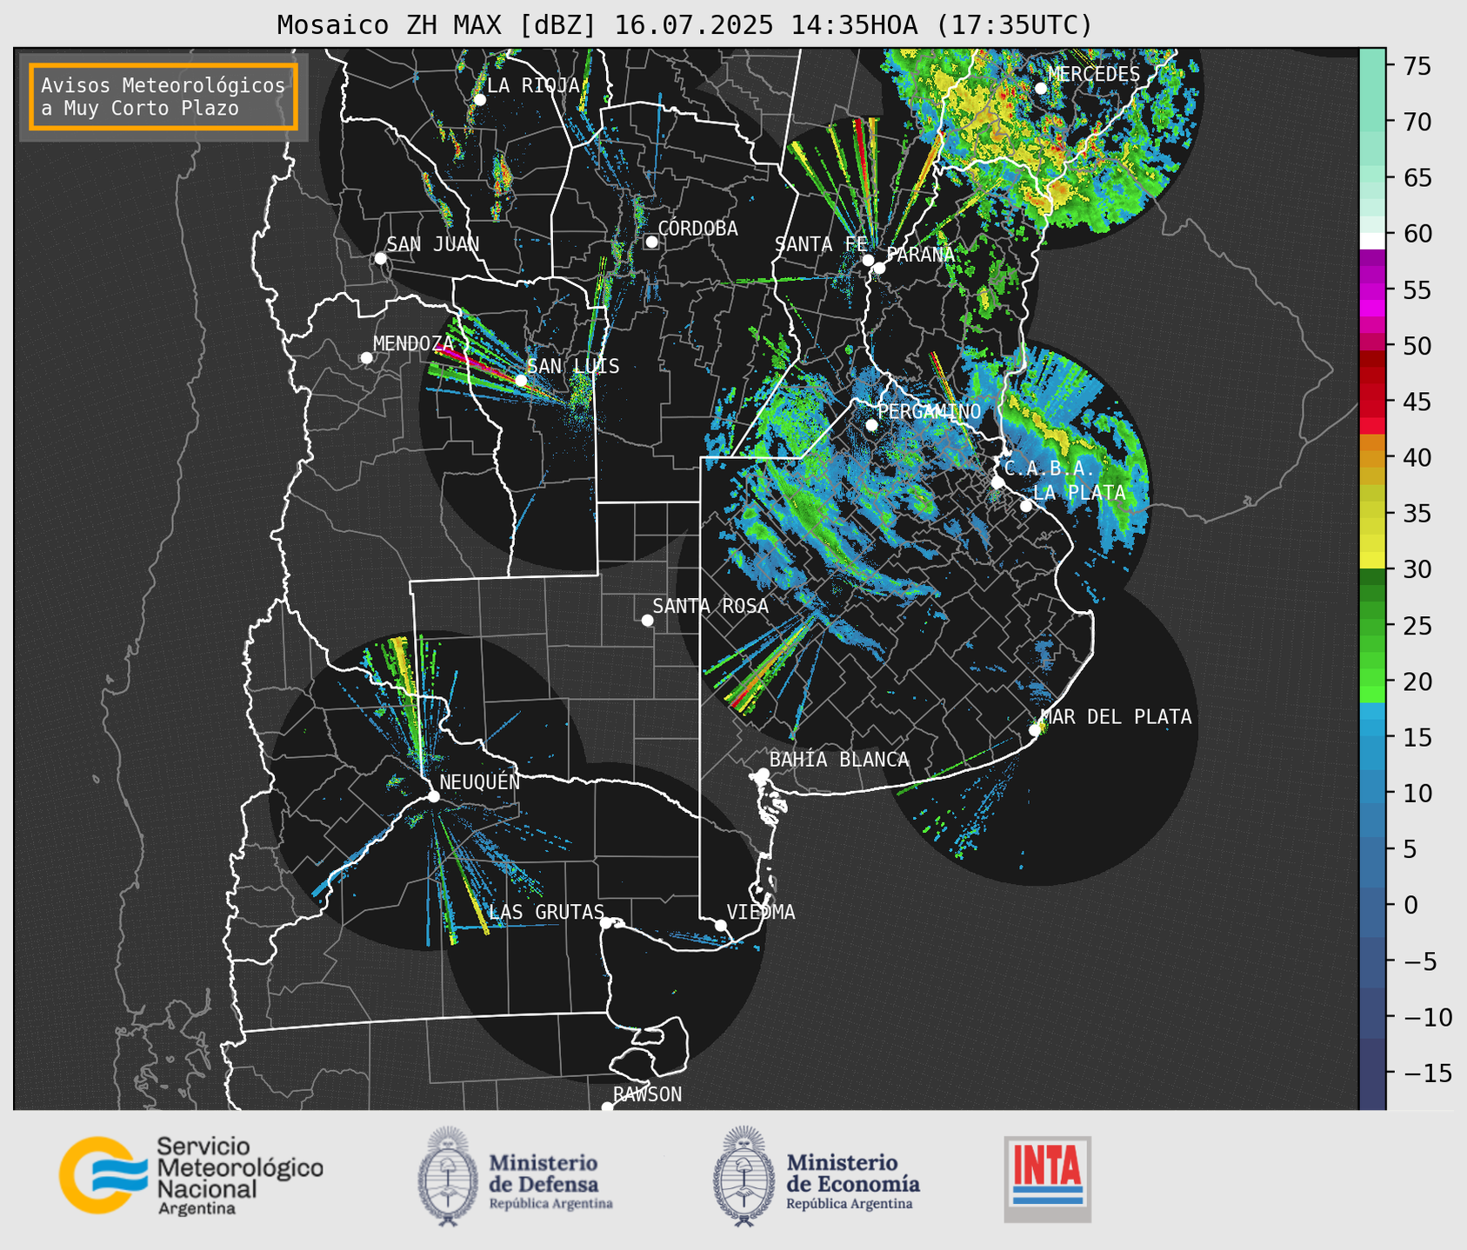Click the CÓRDOBA label text
This screenshot has width=1467, height=1250.
point(697,228)
